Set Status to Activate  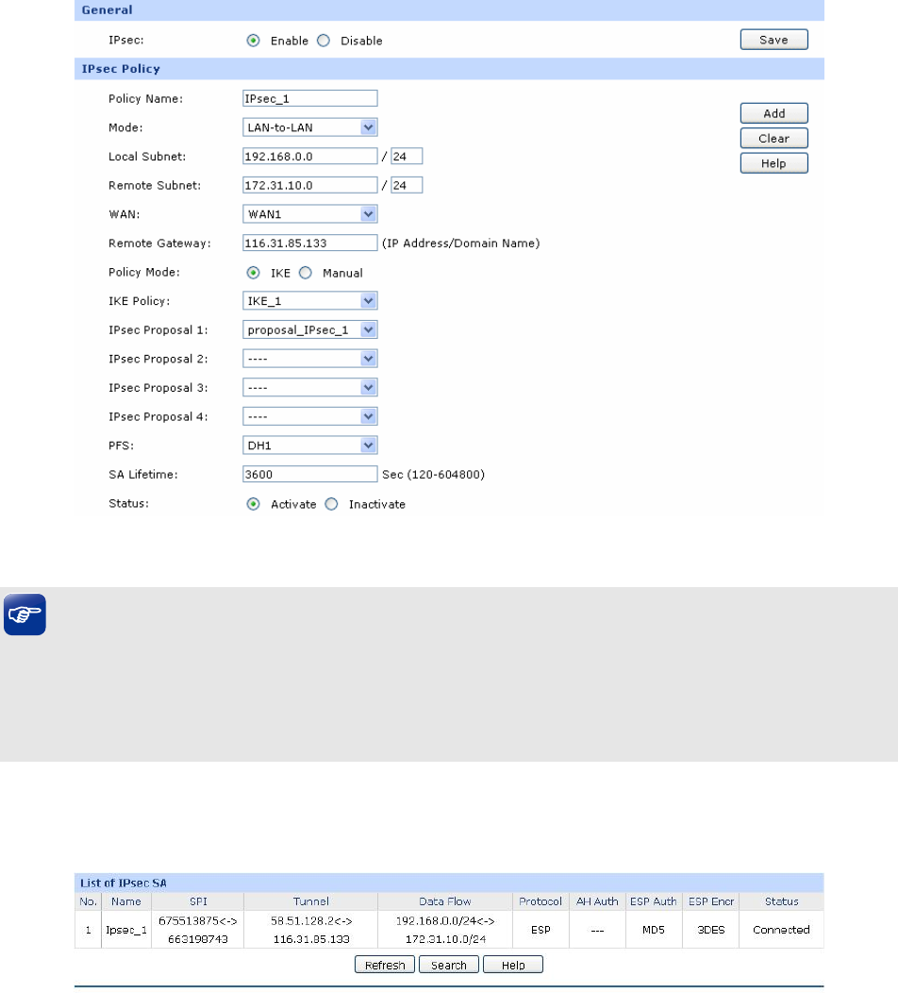pos(253,504)
